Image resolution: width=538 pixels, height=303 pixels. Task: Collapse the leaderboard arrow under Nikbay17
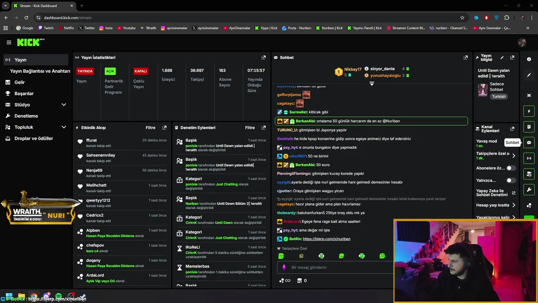(372, 83)
